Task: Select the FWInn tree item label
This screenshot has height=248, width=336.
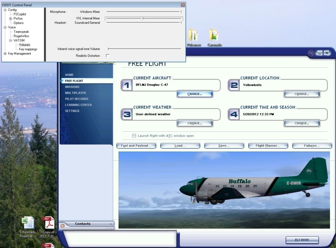Action: 18,19
